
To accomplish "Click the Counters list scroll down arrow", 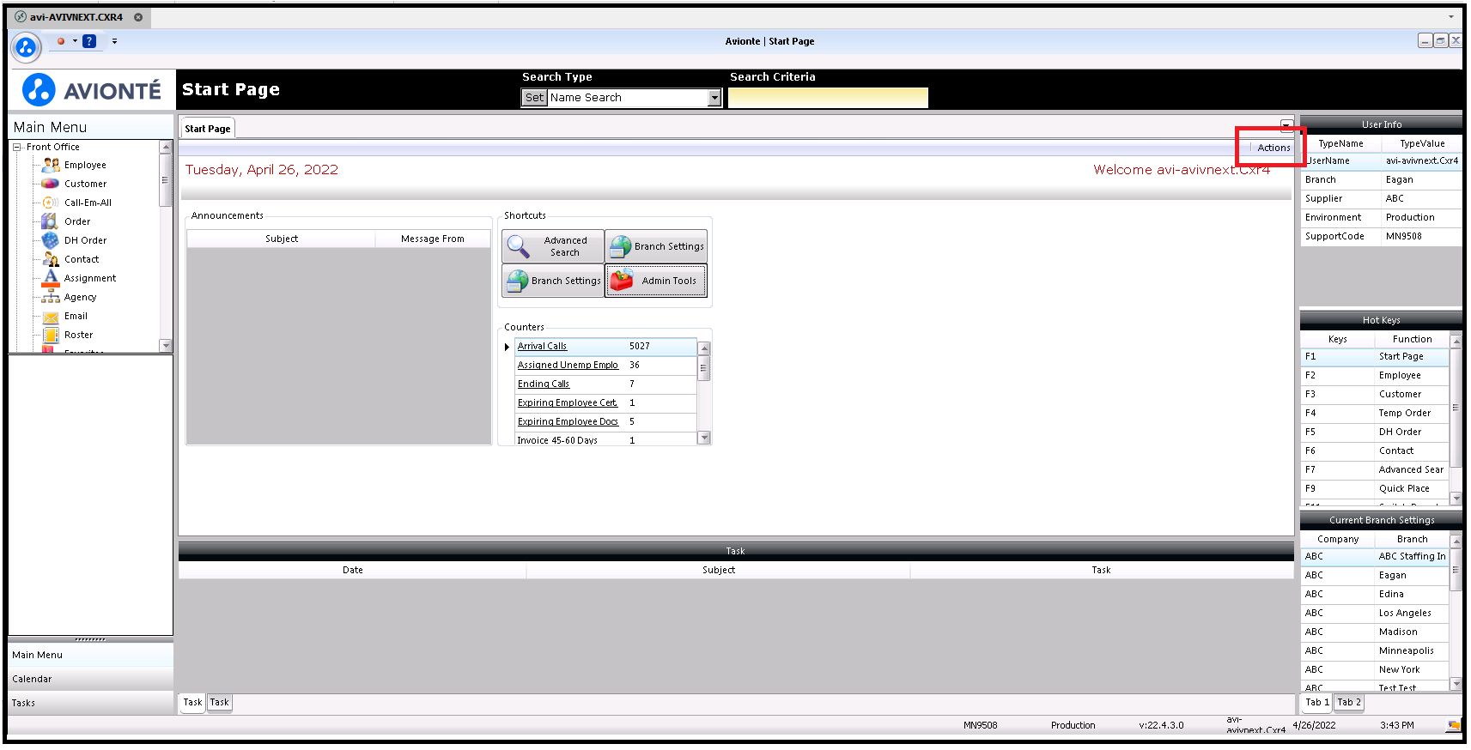I will [x=704, y=438].
